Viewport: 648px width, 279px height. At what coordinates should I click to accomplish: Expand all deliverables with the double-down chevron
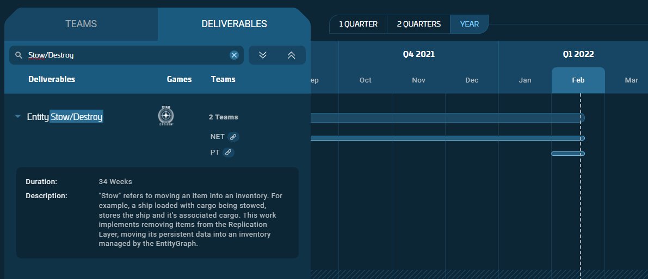pyautogui.click(x=263, y=55)
